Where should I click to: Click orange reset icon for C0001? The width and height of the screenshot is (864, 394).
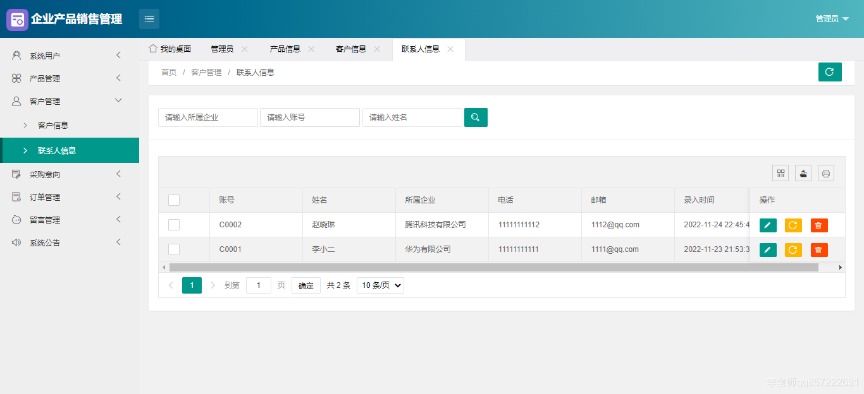pyautogui.click(x=793, y=250)
